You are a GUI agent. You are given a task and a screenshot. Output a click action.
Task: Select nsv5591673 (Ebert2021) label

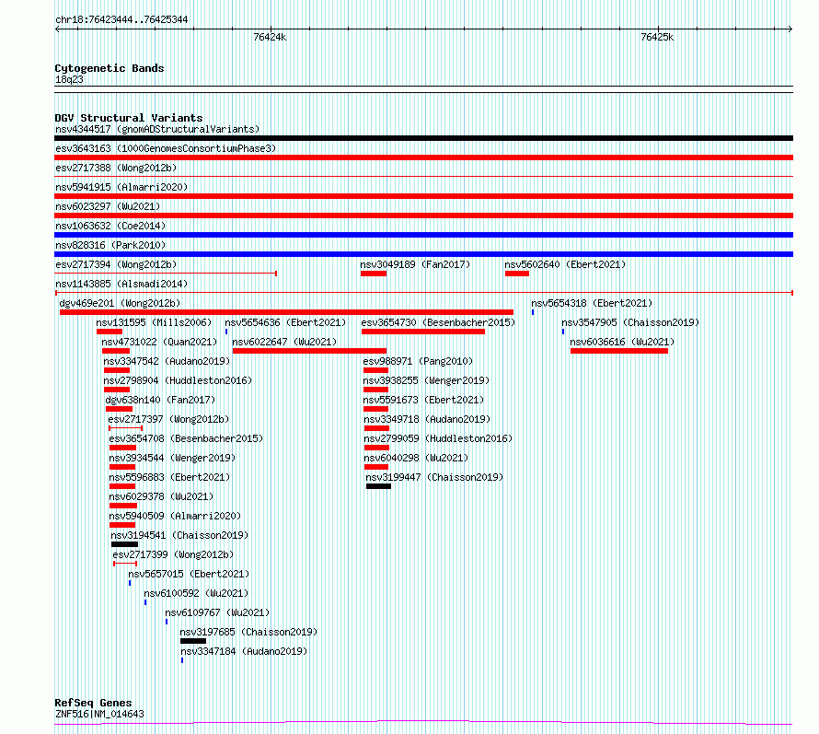(423, 400)
